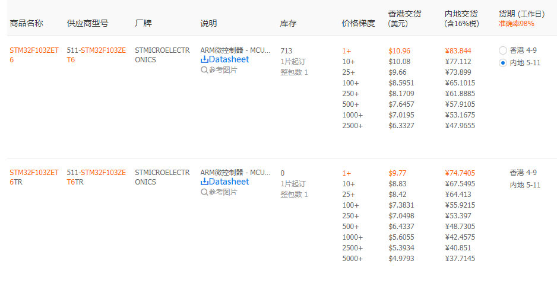Click the 价格梯度 column header
557x283 pixels.
tap(359, 24)
